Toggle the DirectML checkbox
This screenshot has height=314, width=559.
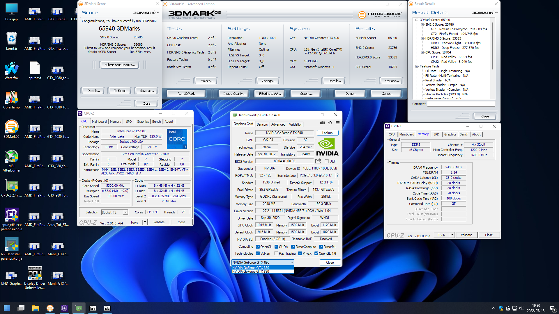[x=321, y=247]
